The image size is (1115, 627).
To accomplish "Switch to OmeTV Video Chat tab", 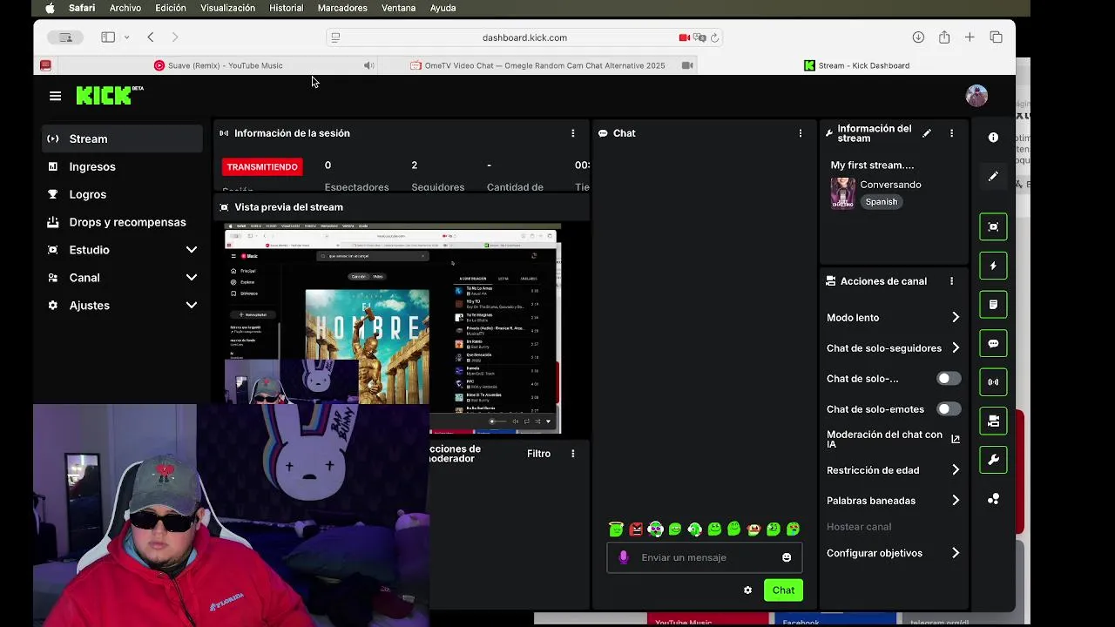I will [538, 65].
